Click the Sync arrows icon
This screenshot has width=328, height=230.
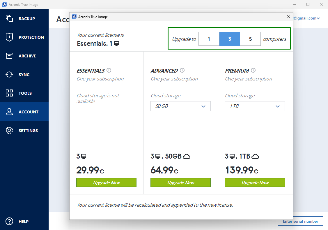[9, 74]
